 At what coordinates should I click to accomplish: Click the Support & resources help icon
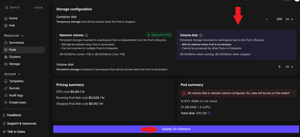pos(4,124)
